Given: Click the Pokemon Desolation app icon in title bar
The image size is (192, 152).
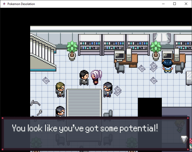Looking at the screenshot, I should (4, 4).
